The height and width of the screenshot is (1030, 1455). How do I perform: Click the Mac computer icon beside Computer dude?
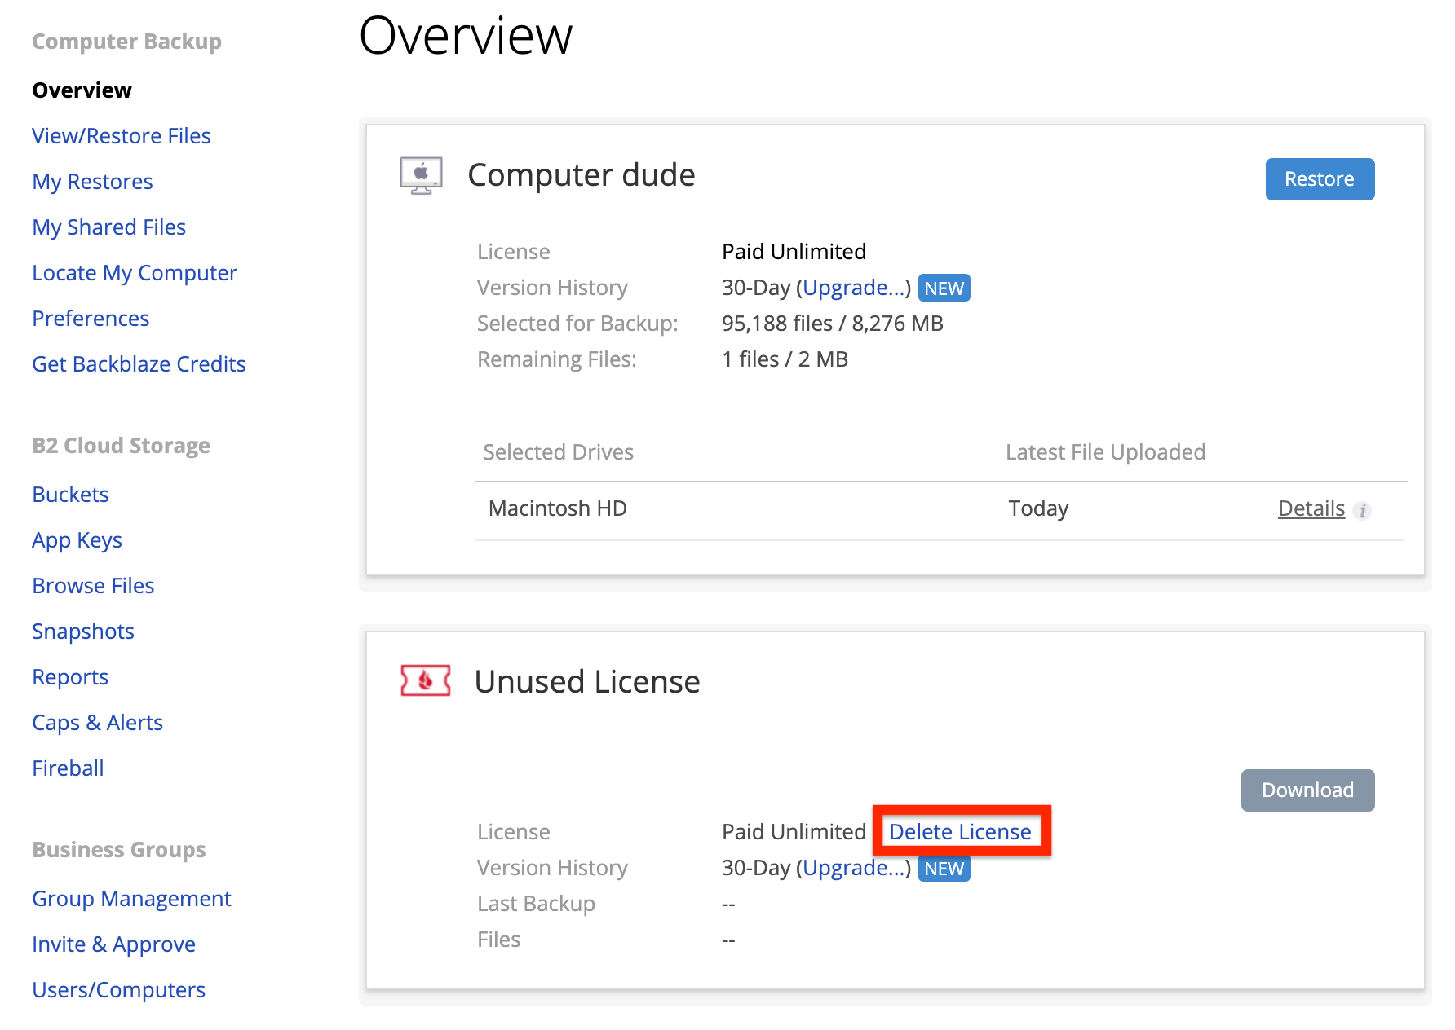click(x=421, y=175)
